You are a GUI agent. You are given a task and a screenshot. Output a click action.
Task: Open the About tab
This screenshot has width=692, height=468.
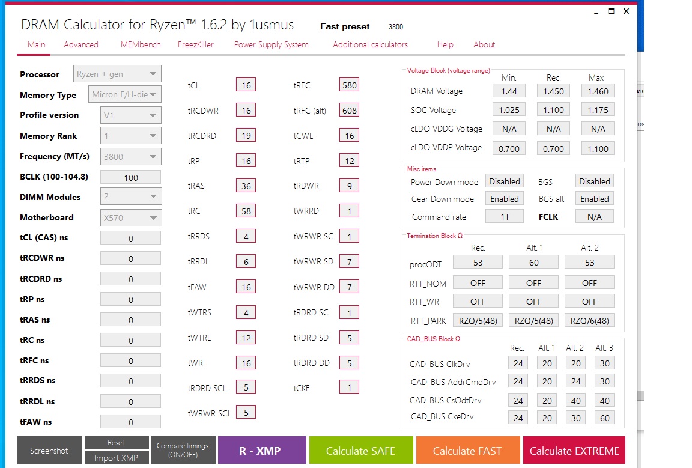(x=484, y=44)
